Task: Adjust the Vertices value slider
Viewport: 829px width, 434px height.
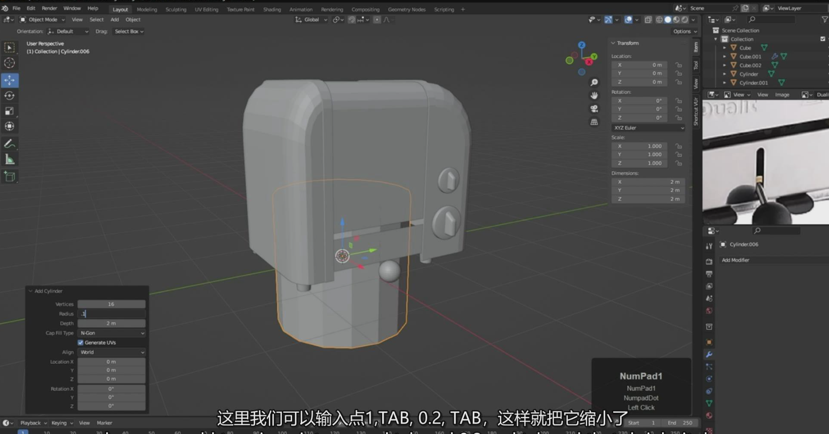Action: (111, 304)
